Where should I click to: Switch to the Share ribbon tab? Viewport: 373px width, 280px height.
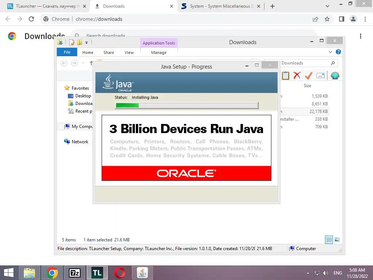(x=109, y=52)
